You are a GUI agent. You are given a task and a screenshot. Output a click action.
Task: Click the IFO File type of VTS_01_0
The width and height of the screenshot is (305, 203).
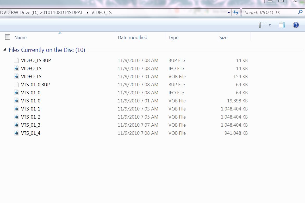(x=176, y=93)
